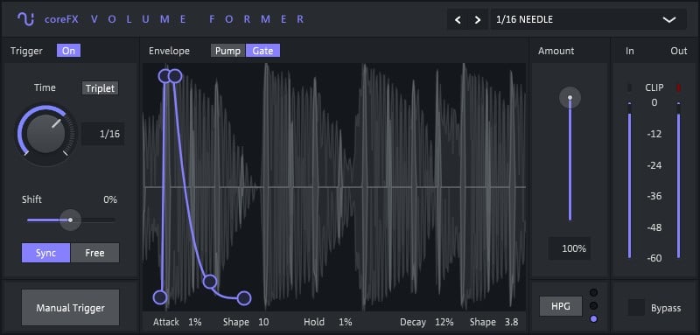Click the Shift slider handle
This screenshot has width=700, height=335.
point(71,220)
